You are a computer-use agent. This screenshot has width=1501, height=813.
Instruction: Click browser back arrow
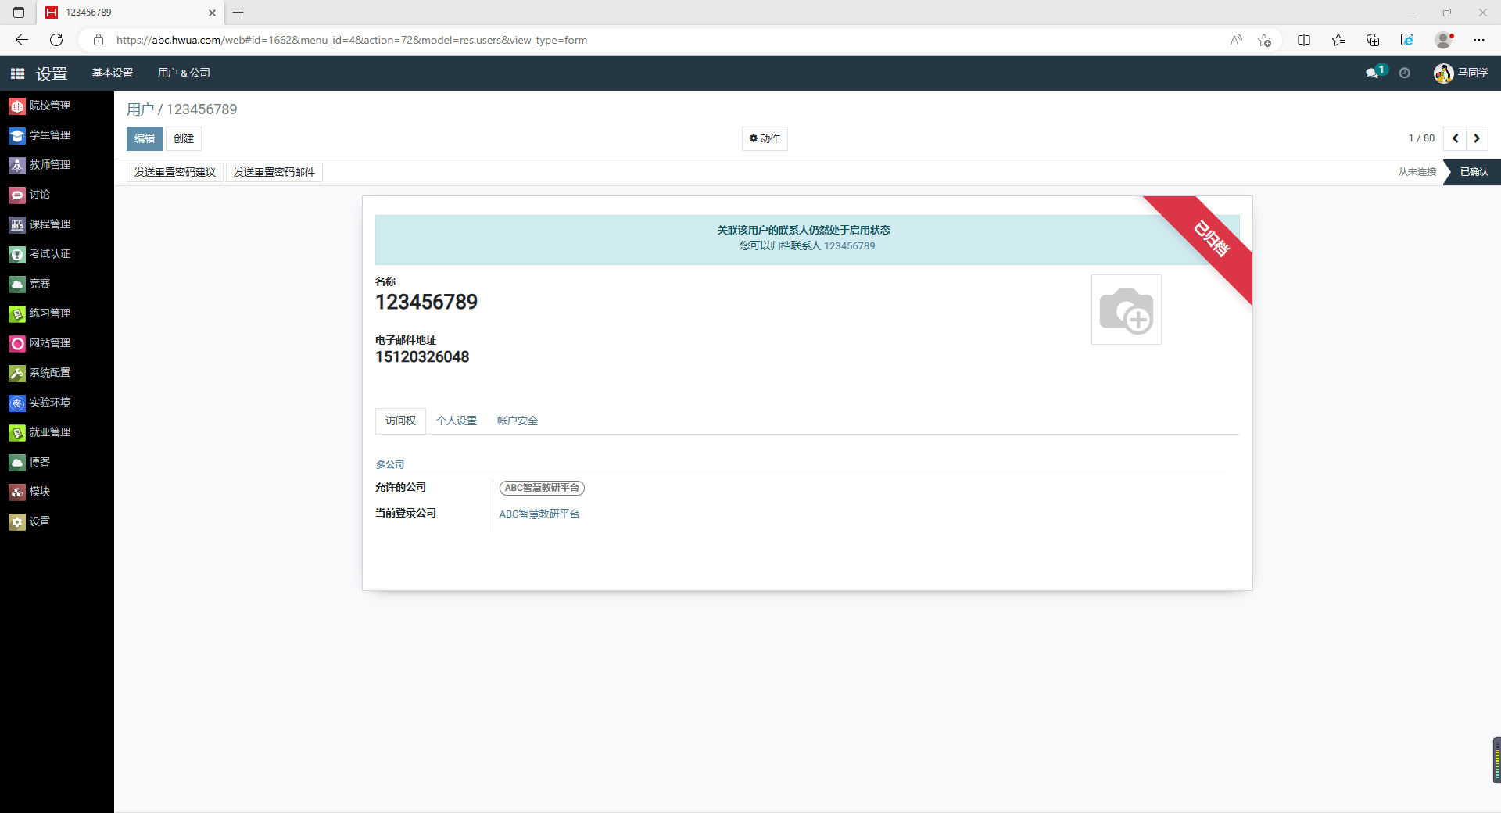point(22,40)
